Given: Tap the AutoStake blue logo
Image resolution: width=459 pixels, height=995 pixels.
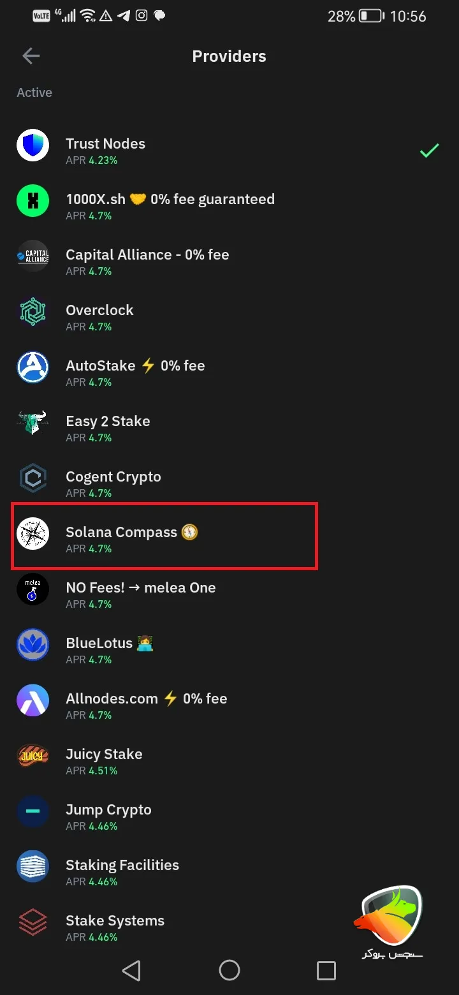Looking at the screenshot, I should pyautogui.click(x=33, y=367).
